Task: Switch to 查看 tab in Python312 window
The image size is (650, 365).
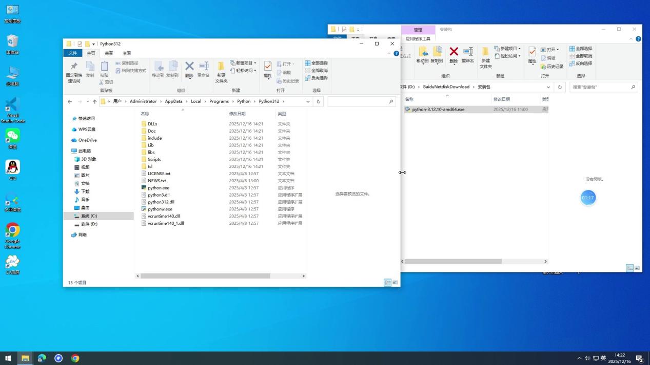Action: click(127, 53)
